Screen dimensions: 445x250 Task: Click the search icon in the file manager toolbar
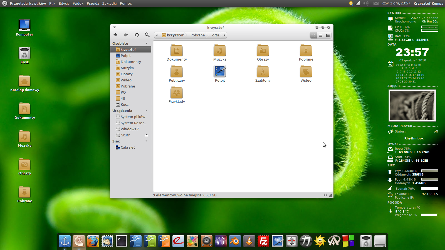click(147, 35)
